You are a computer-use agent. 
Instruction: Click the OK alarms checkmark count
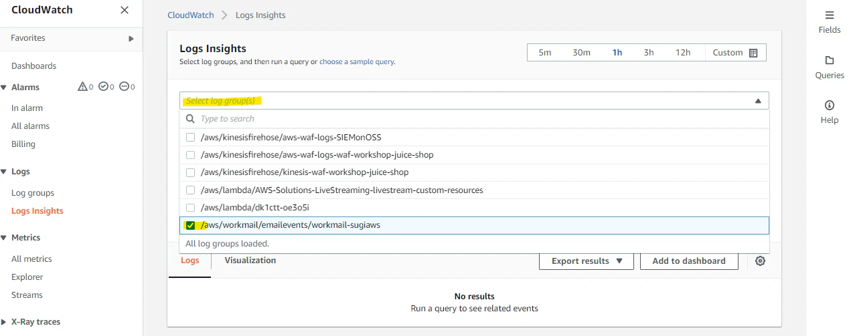pos(106,87)
